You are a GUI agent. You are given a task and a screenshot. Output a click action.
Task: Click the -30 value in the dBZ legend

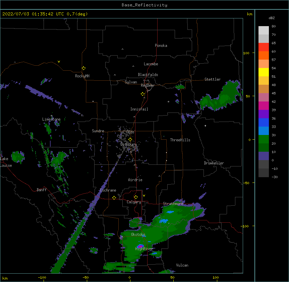coord(275,177)
